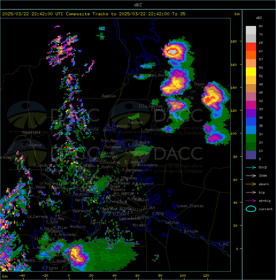Click the 'L_Vegas' map label
The height and width of the screenshot is (280, 276).
(38, 187)
